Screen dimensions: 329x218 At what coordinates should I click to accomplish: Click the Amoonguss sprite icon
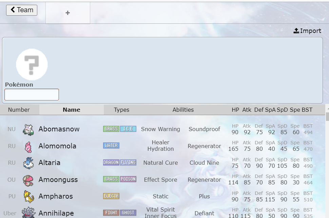click(x=28, y=180)
